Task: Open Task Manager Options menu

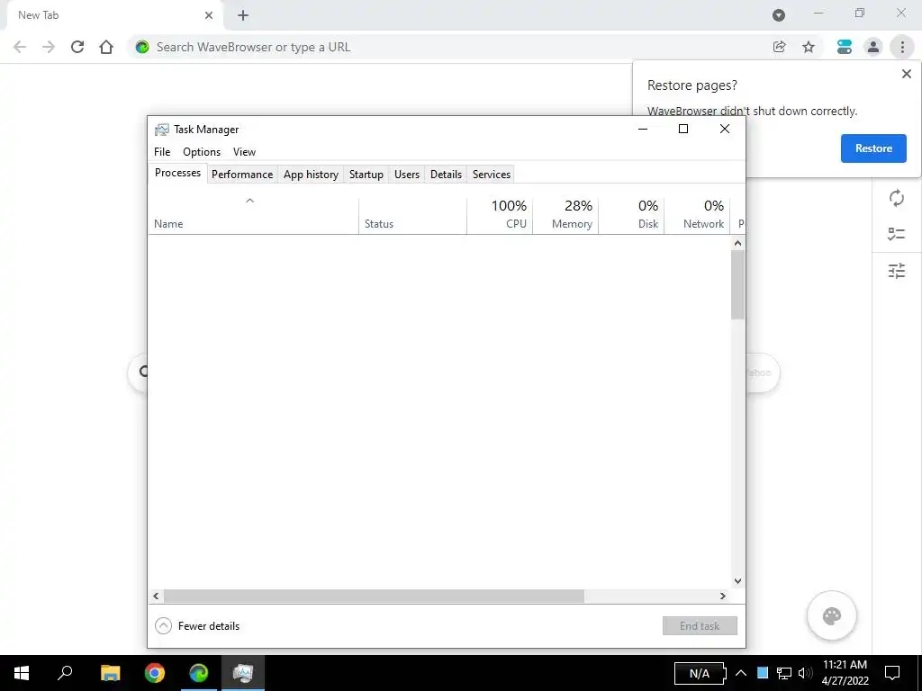Action: coord(202,151)
